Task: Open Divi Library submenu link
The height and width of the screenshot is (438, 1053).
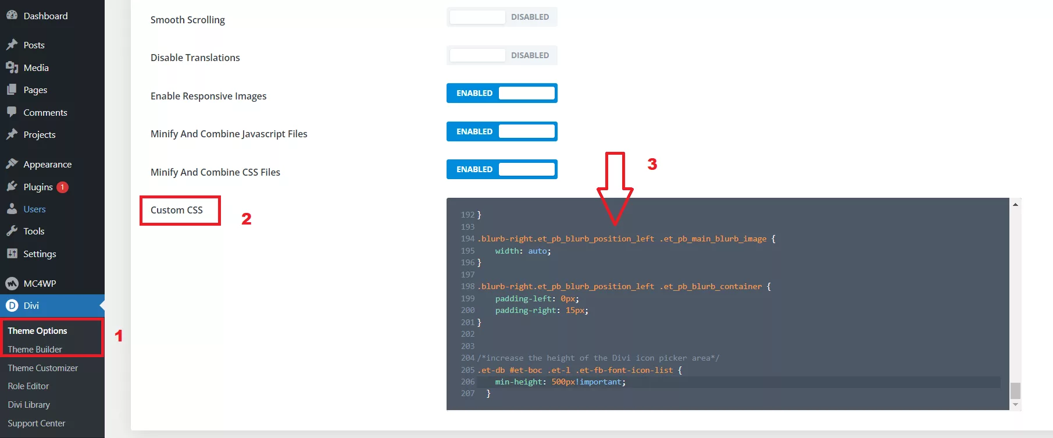Action: (28, 404)
